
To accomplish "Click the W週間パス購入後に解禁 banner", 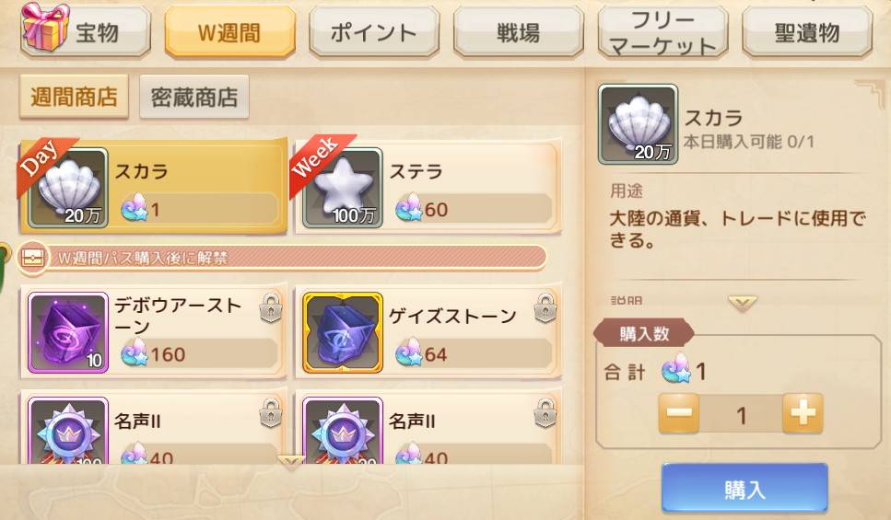I will tap(283, 258).
